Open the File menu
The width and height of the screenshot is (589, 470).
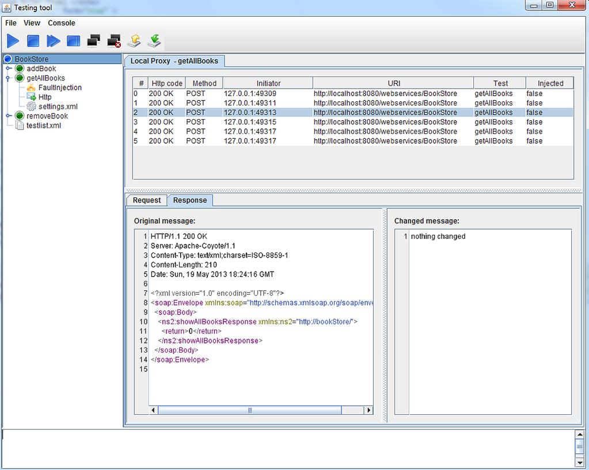[x=10, y=23]
